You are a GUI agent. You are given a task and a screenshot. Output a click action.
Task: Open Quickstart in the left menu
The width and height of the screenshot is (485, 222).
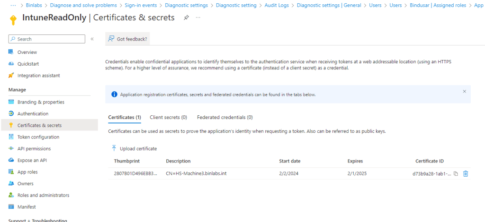tap(28, 64)
